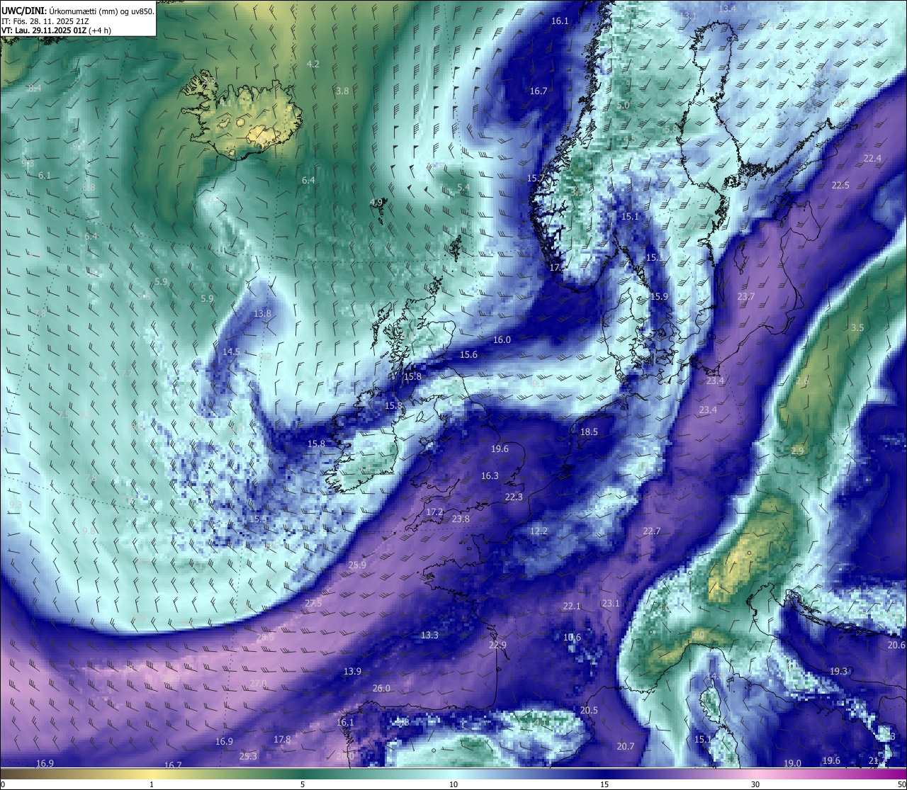
Task: Click the 20.7 value label
Action: coord(626,746)
